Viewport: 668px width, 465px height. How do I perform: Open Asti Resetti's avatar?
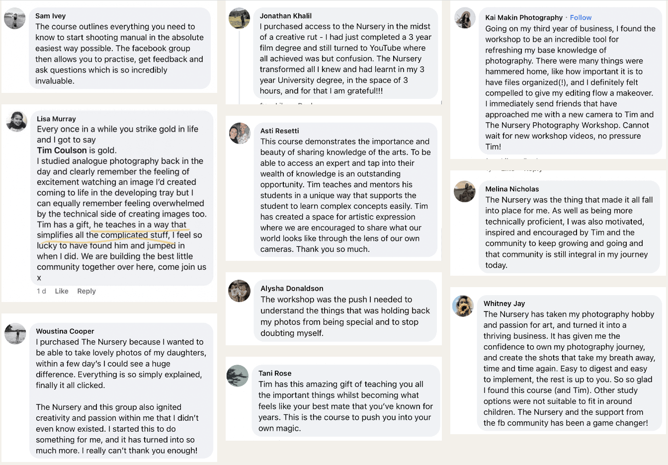click(x=240, y=133)
